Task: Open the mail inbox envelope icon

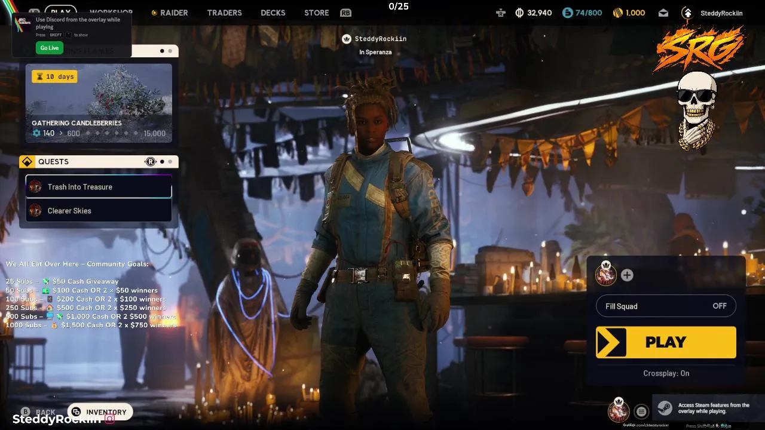Action: [663, 13]
